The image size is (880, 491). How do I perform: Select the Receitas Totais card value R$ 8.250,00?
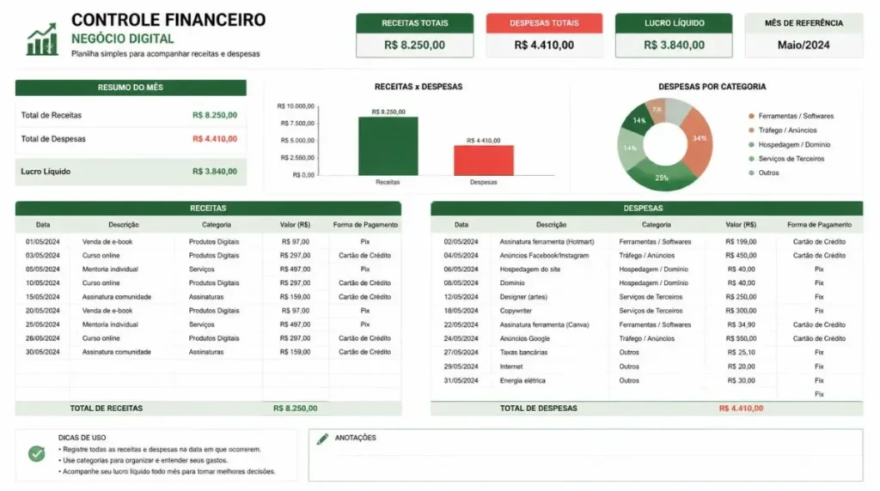pyautogui.click(x=415, y=45)
